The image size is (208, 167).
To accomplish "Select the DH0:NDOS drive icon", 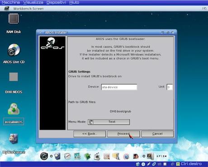I will 14,77.
